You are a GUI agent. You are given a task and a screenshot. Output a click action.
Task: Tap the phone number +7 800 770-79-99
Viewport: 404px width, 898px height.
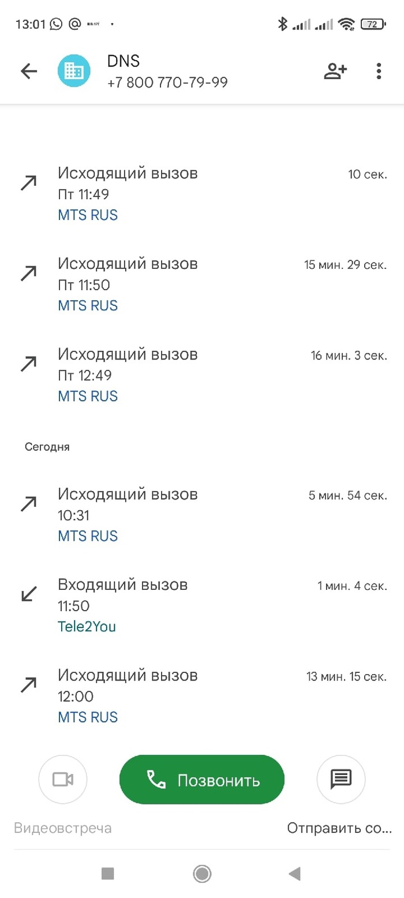click(x=167, y=83)
